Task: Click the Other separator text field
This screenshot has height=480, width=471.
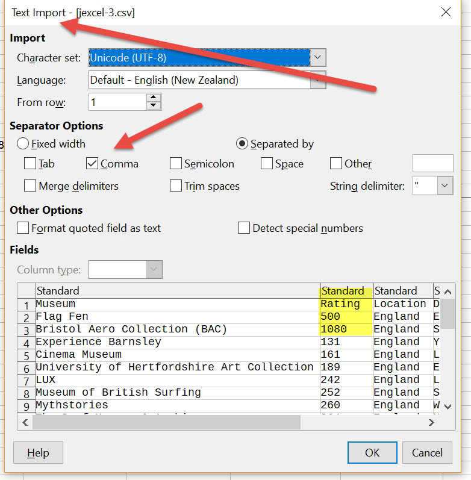Action: coord(432,164)
